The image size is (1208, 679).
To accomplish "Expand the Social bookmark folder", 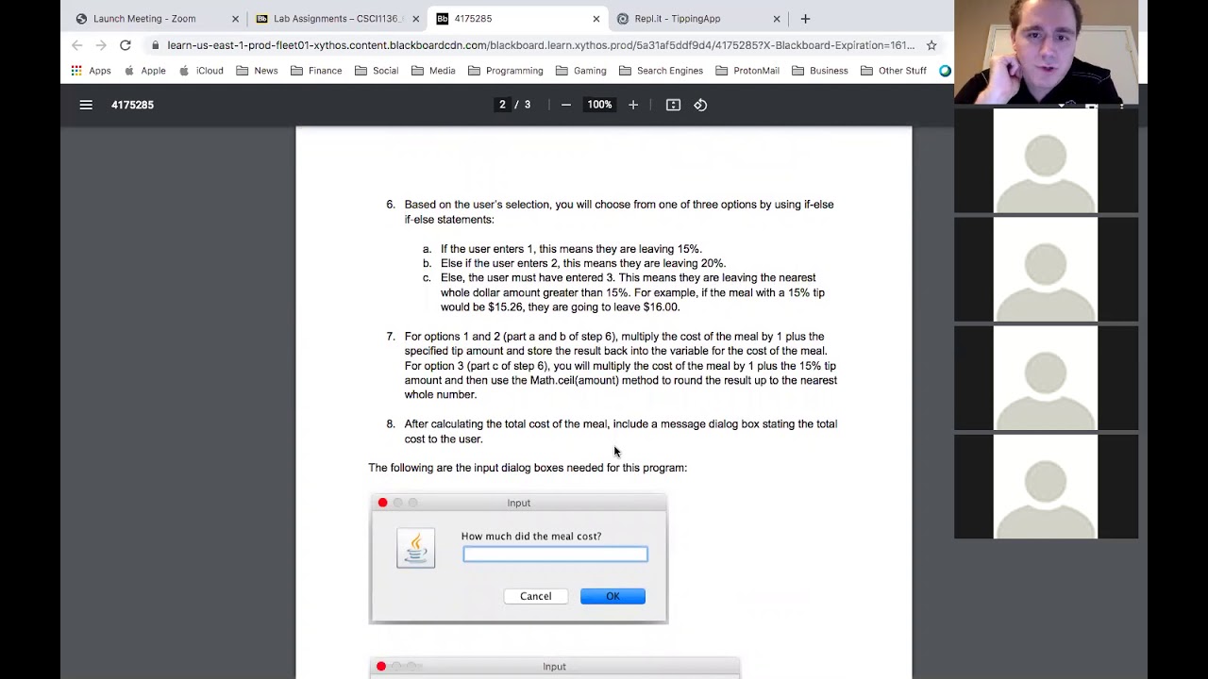I will tap(377, 71).
